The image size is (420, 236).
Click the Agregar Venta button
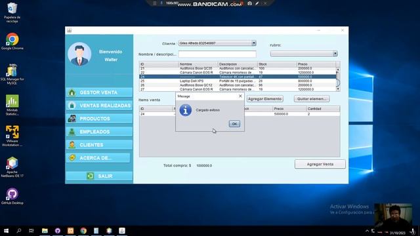coord(320,164)
